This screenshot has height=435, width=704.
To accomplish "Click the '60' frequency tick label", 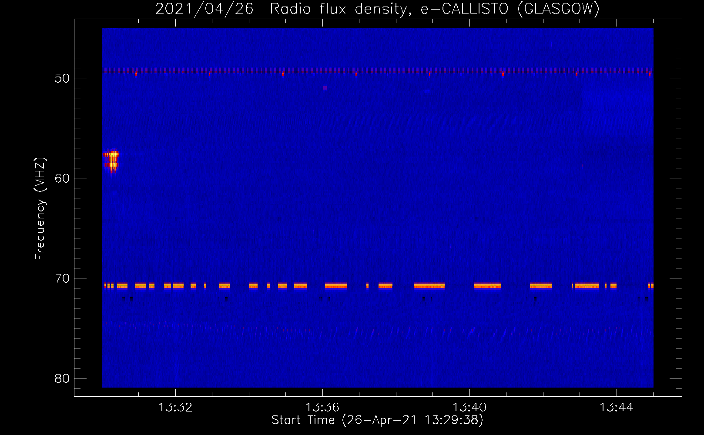I will coord(62,178).
